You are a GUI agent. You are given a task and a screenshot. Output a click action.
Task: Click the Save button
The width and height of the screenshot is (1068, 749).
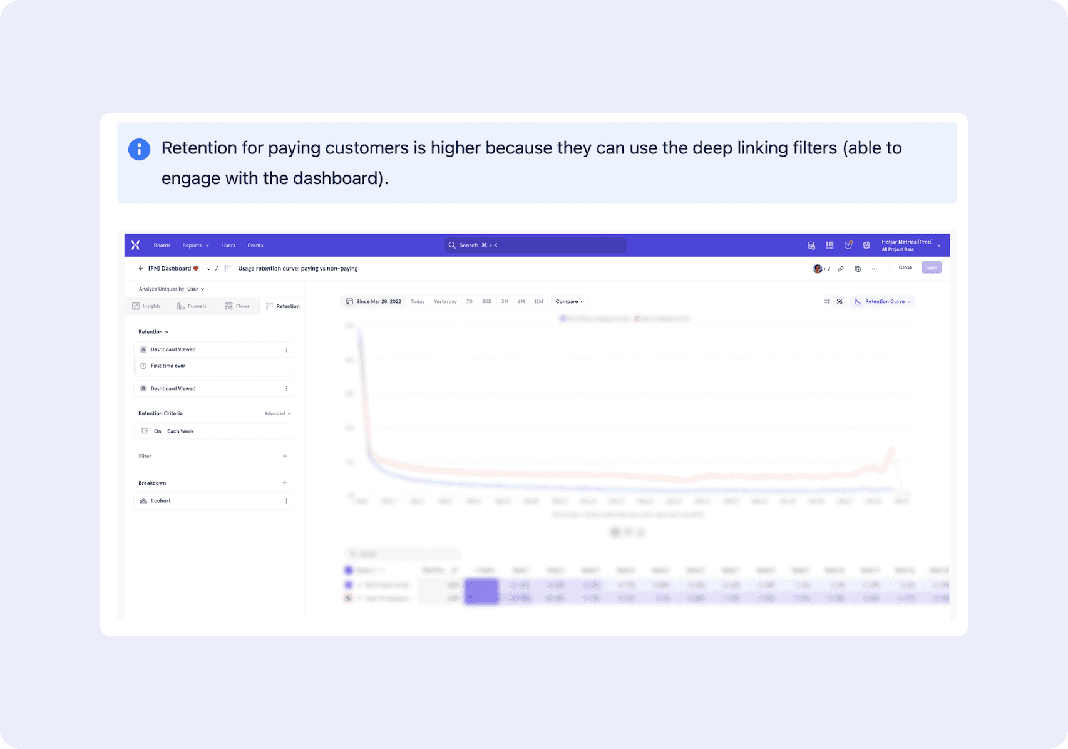click(x=932, y=268)
